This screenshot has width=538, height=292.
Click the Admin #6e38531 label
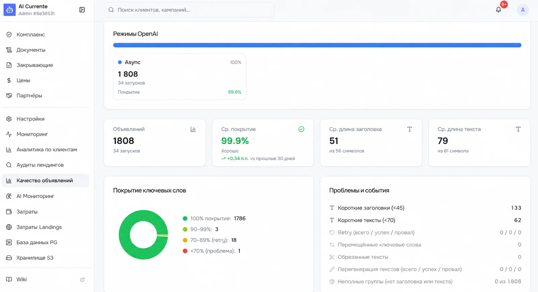tap(37, 13)
